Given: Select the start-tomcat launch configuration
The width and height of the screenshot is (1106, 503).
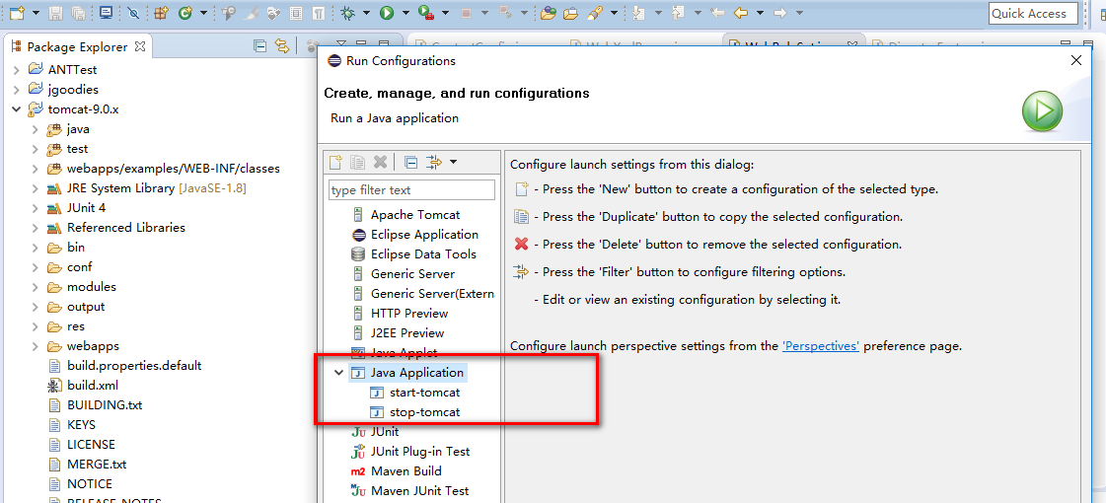Looking at the screenshot, I should [424, 393].
